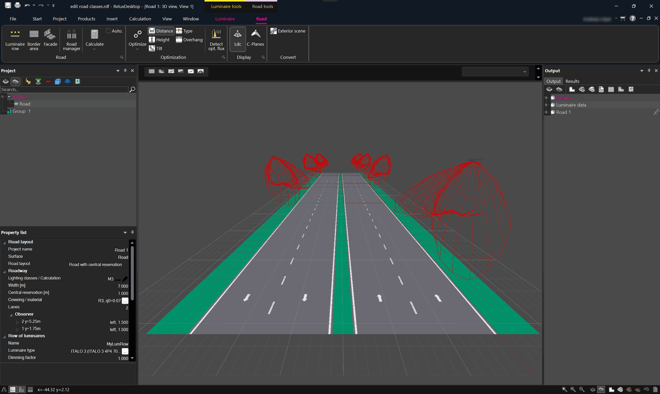660x394 pixels.
Task: Toggle Overhang optimization option
Action: pyautogui.click(x=189, y=40)
